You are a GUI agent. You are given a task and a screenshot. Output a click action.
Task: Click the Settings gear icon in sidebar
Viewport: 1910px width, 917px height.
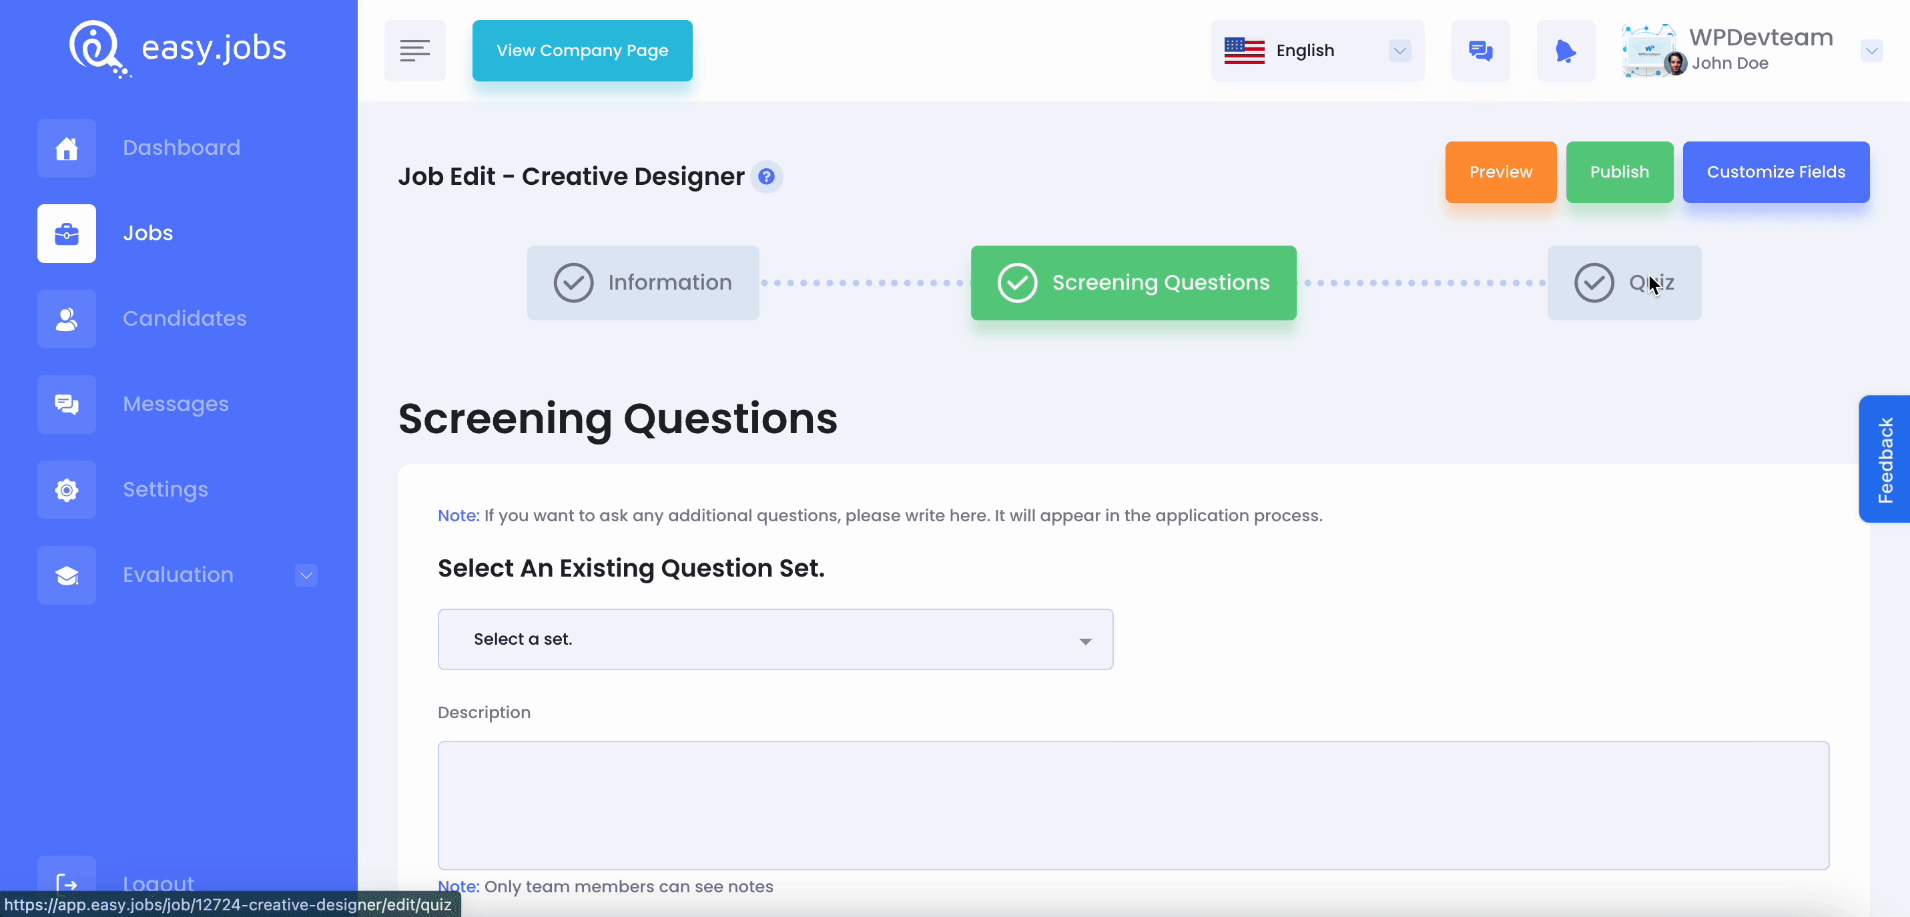pos(66,490)
